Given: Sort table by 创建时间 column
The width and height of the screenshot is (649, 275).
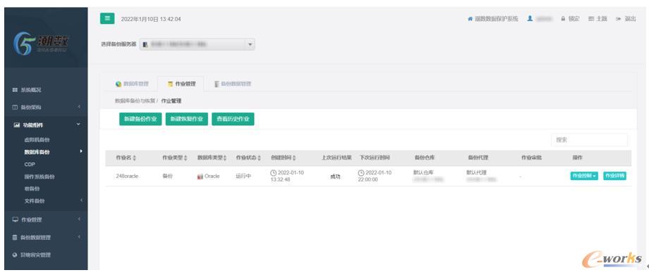Looking at the screenshot, I should pyautogui.click(x=283, y=158).
